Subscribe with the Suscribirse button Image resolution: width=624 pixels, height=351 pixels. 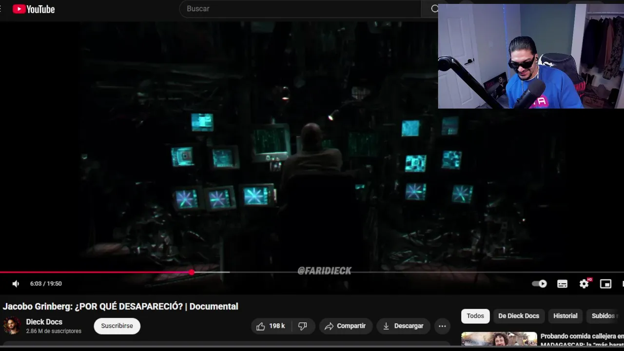coord(117,326)
